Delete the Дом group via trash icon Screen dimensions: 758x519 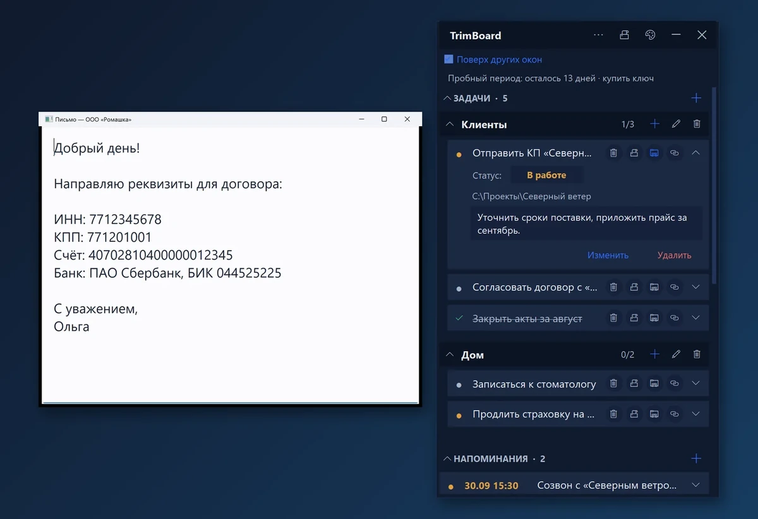pyautogui.click(x=697, y=354)
